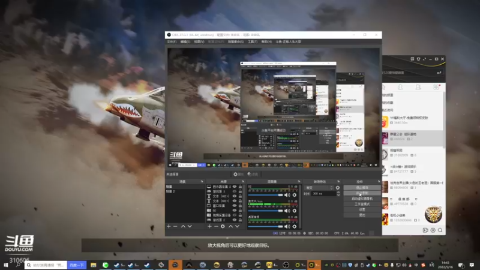Screen dimensions: 480x270
Task: Open the search icon at YY window bottom
Action: point(440,230)
